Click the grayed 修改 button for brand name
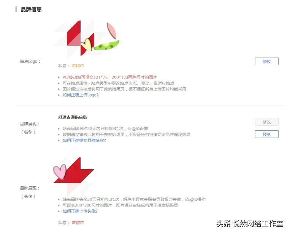290x234 pixels. pos(266,122)
